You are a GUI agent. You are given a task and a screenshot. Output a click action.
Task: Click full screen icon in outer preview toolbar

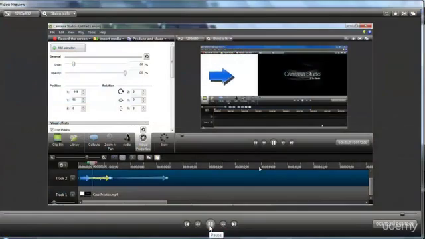tap(404, 13)
